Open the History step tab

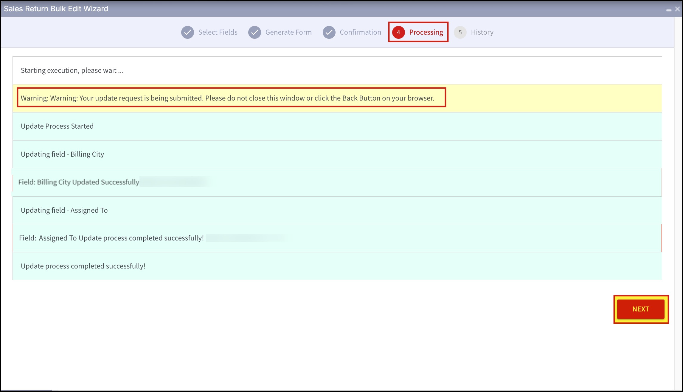tap(482, 32)
